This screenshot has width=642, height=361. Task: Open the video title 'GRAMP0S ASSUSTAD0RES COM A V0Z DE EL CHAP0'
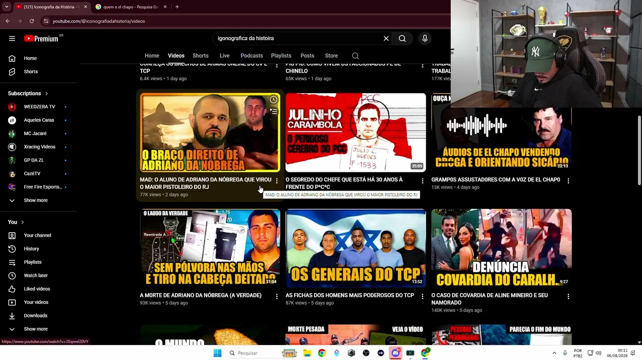[496, 179]
